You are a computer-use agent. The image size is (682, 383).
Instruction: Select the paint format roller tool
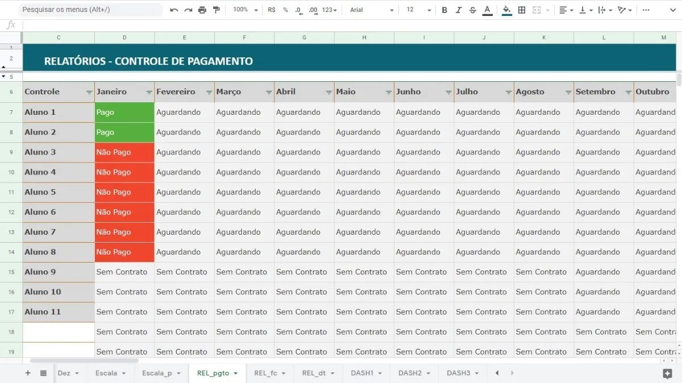pos(217,10)
